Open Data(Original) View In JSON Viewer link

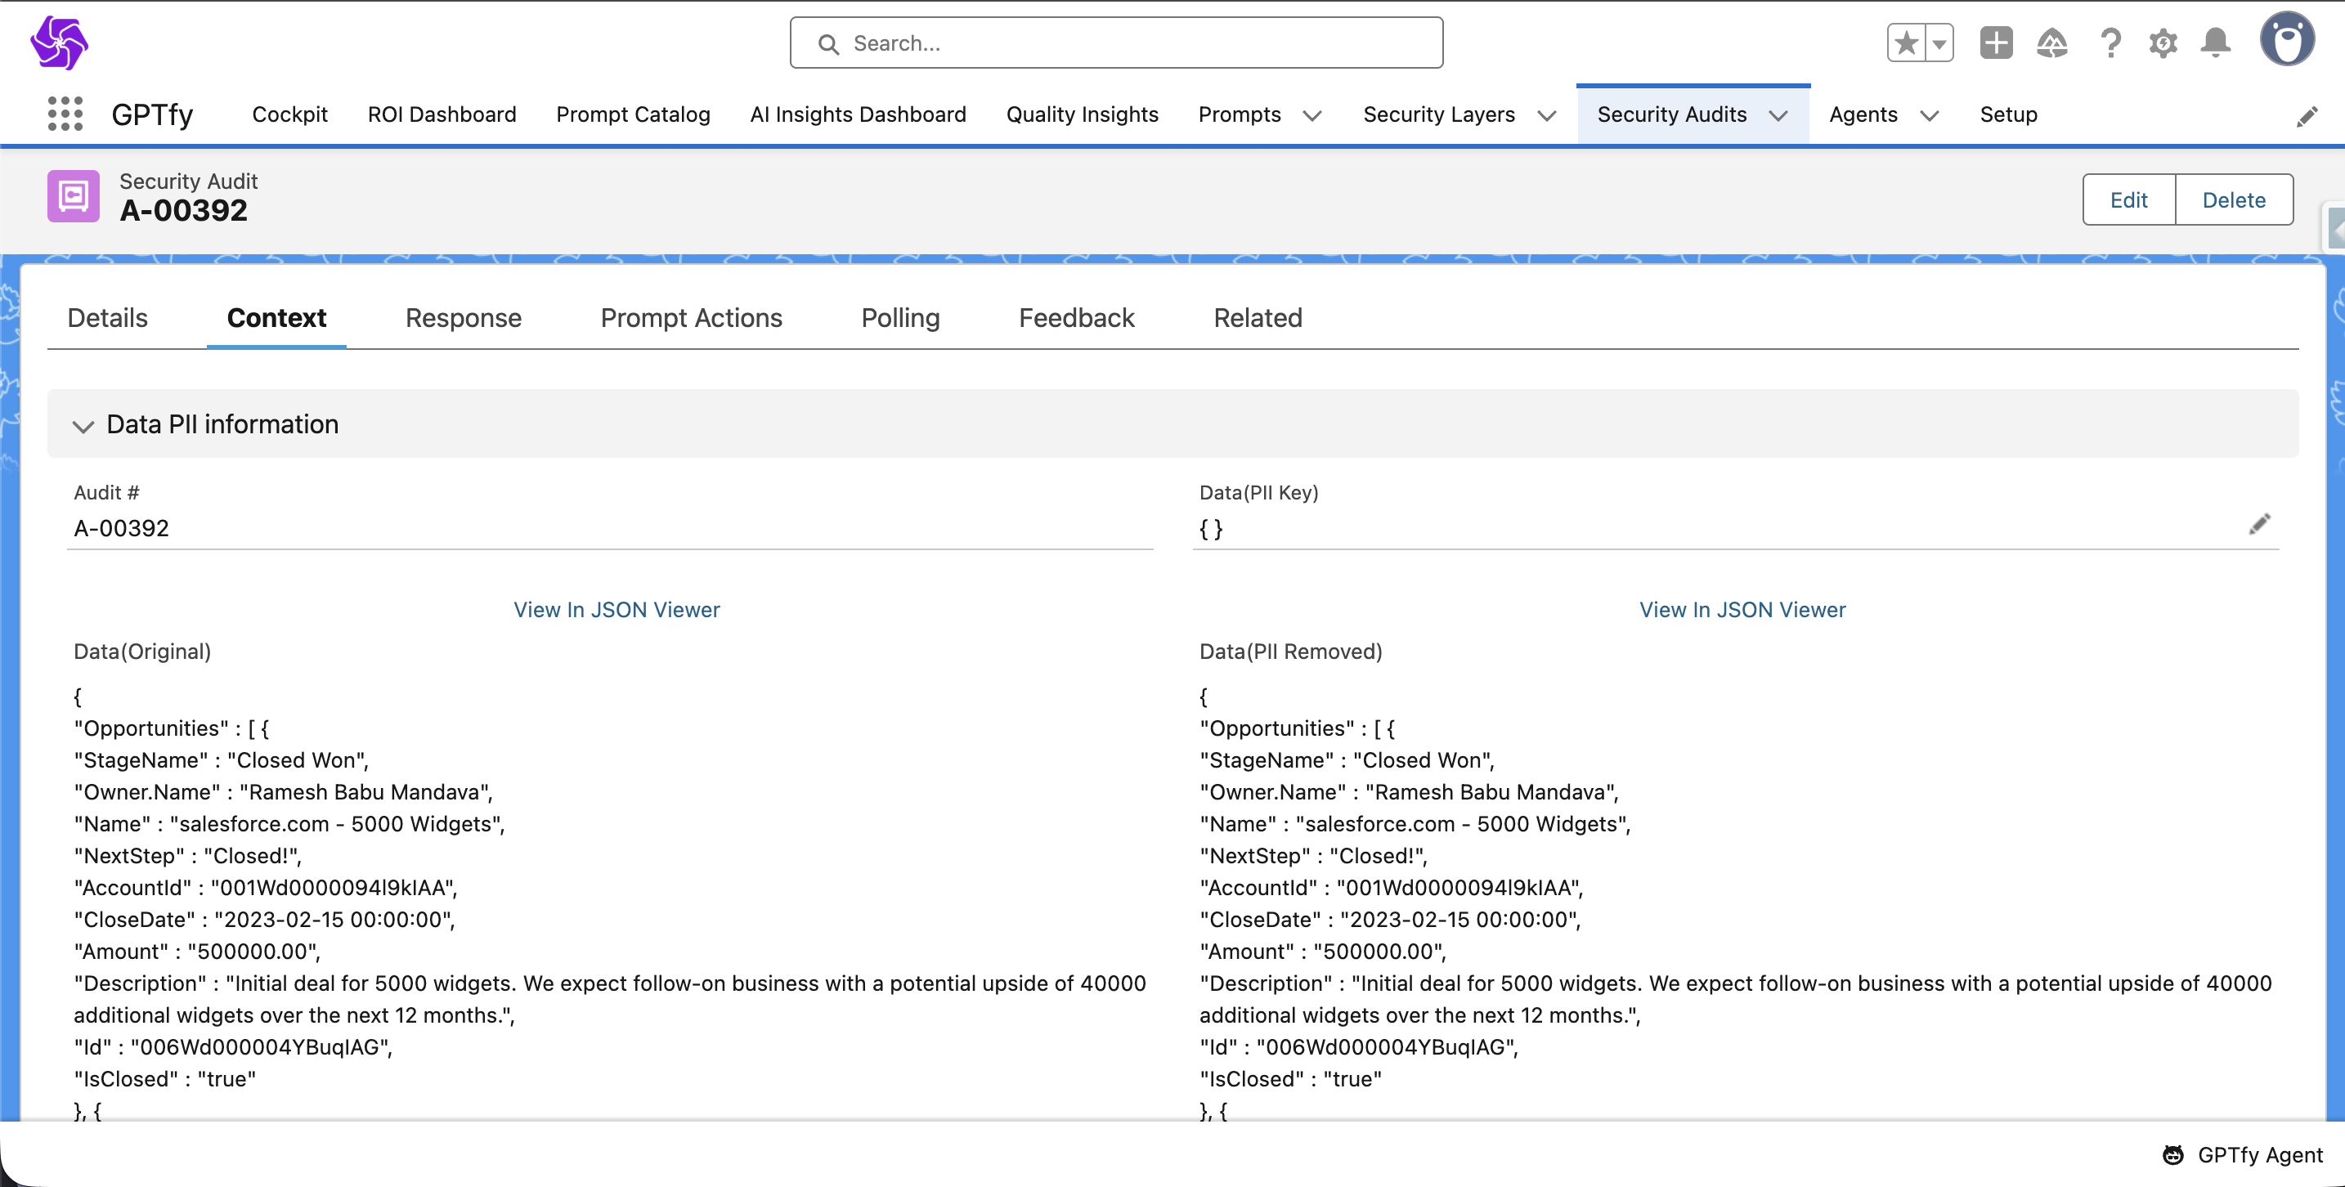click(x=617, y=609)
